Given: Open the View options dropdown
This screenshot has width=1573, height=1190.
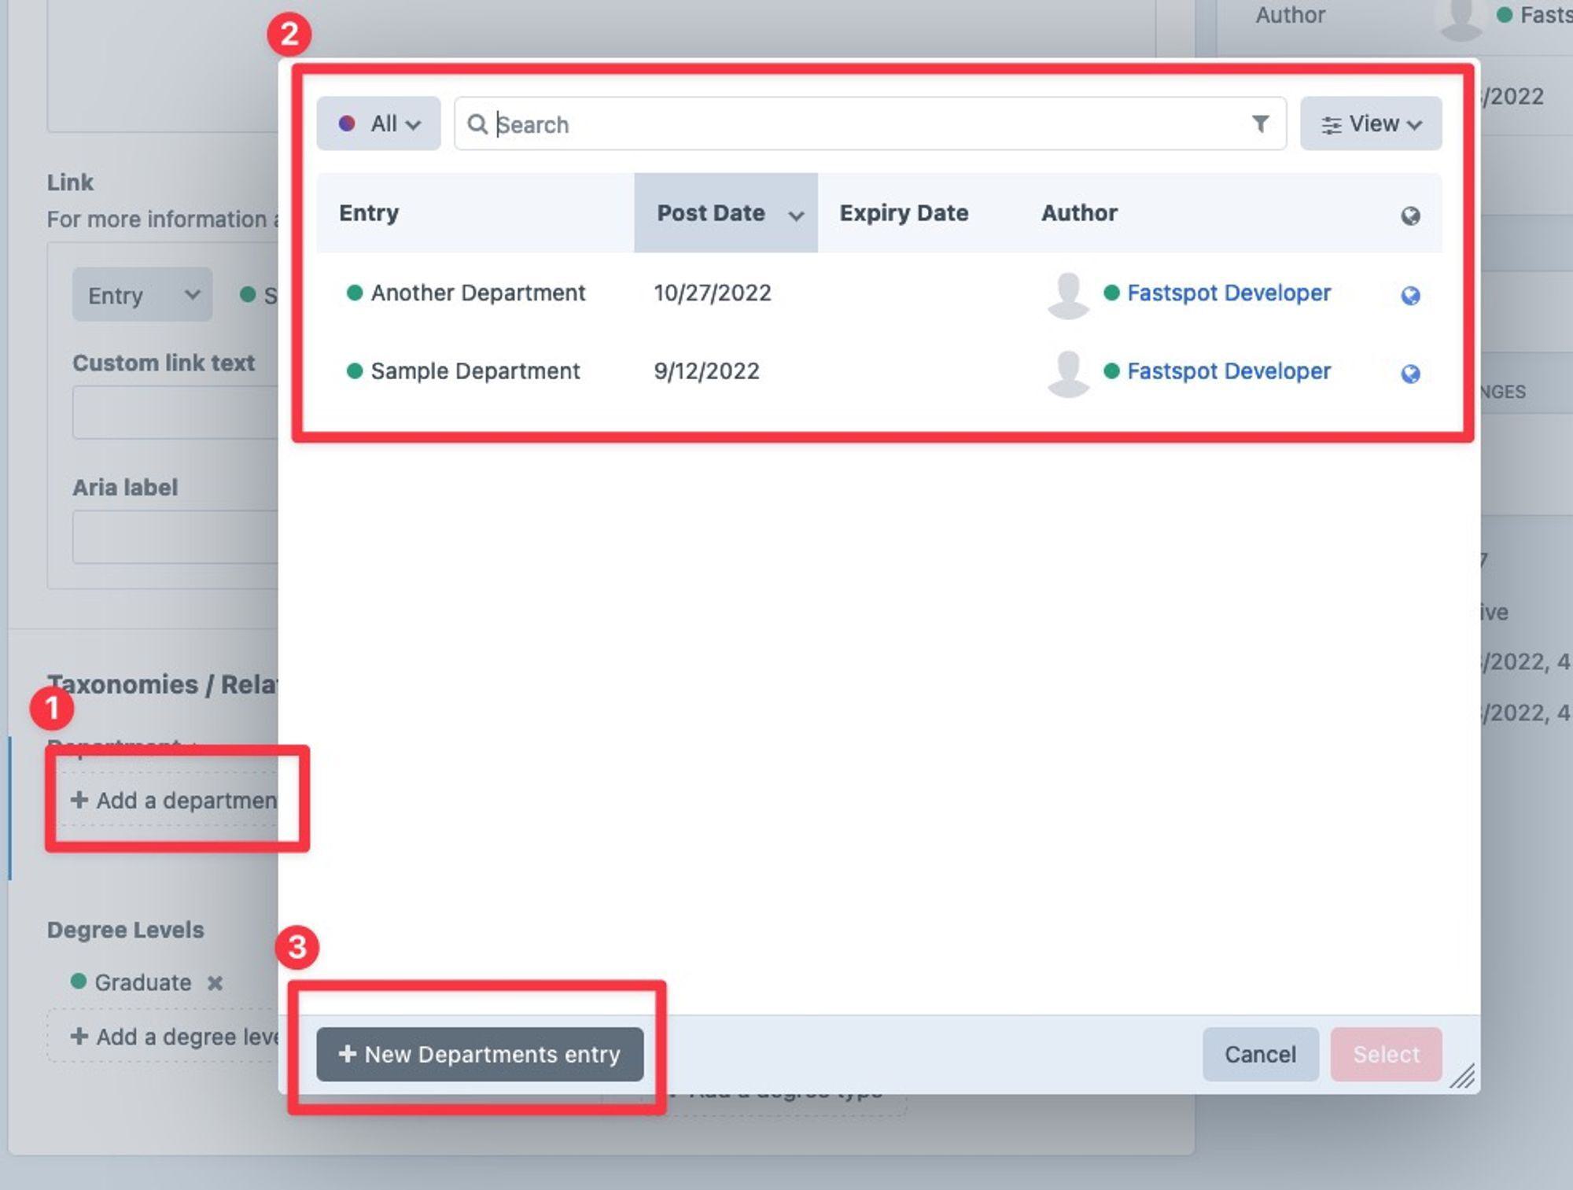Looking at the screenshot, I should pyautogui.click(x=1370, y=123).
